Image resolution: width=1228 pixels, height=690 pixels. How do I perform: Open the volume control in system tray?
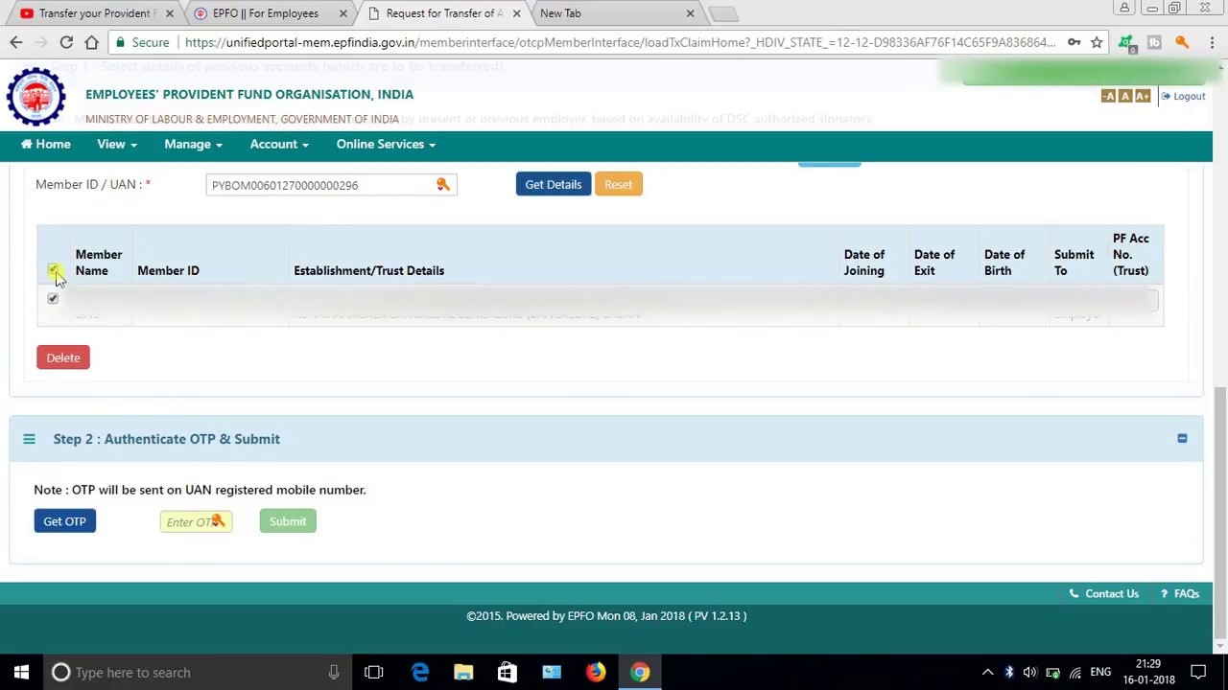pos(1030,672)
